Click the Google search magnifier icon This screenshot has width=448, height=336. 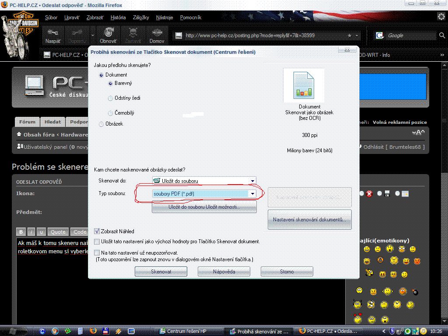[x=442, y=35]
